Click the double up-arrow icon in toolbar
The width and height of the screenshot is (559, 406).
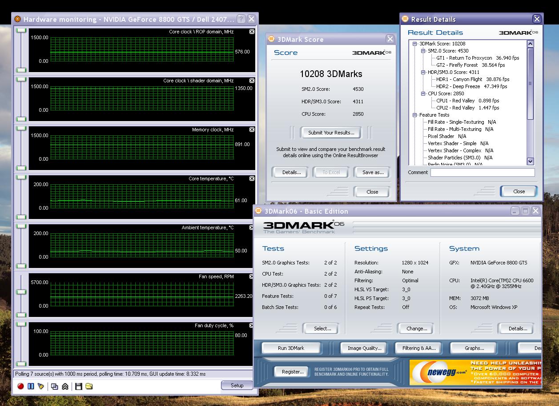(x=65, y=386)
